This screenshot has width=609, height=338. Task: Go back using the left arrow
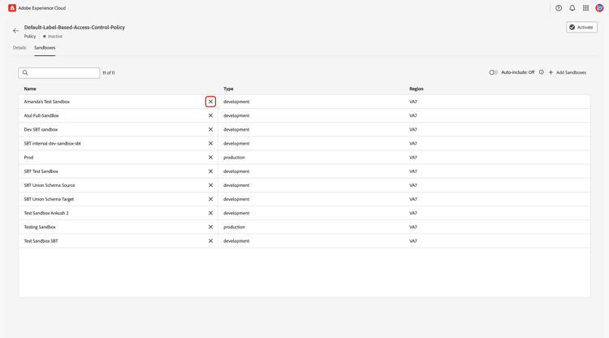point(15,31)
